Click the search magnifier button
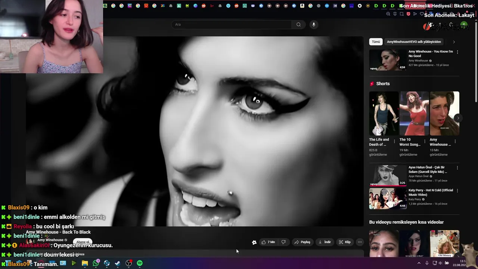Screen dimensions: 478x269 pos(298,25)
